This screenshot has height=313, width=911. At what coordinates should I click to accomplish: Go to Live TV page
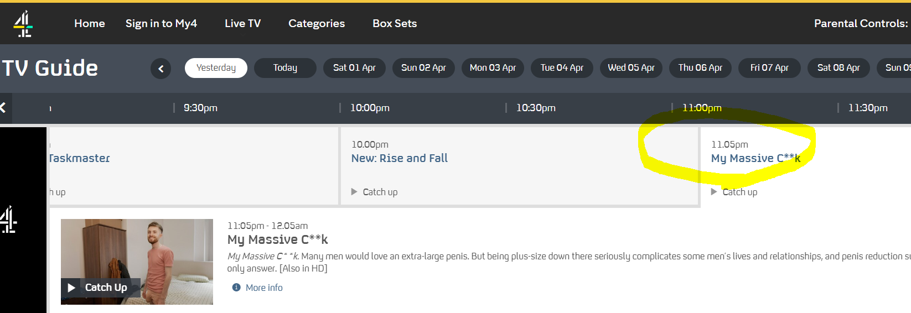click(x=242, y=23)
